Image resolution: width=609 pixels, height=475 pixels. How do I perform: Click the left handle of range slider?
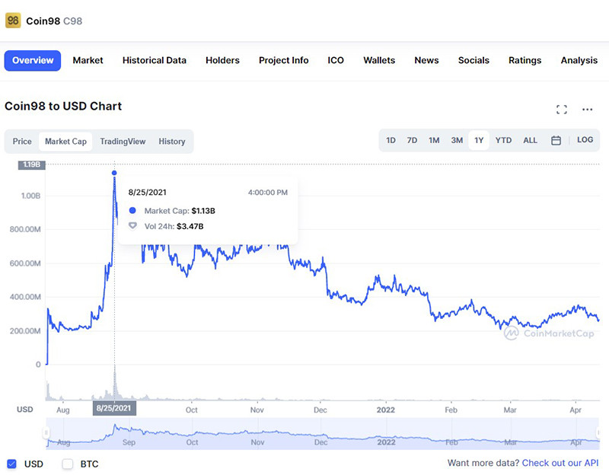coord(47,434)
